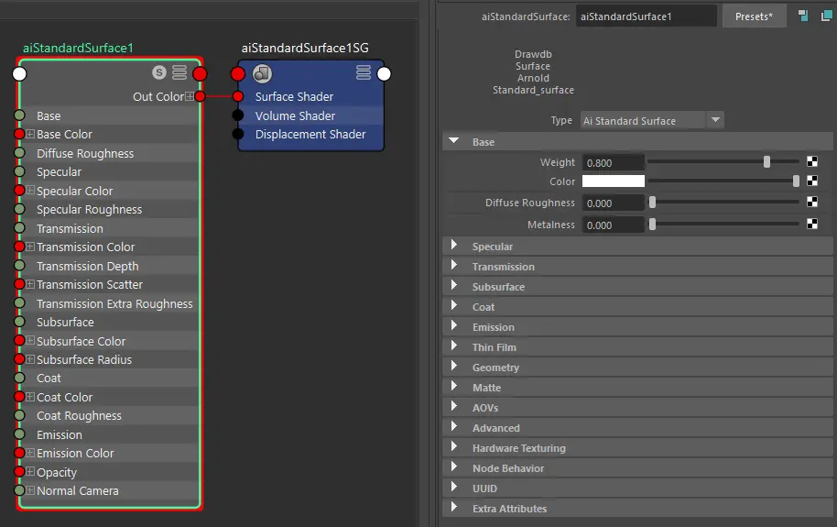Click the view mode bars icon on aiStandardSurface1 node

coord(179,73)
